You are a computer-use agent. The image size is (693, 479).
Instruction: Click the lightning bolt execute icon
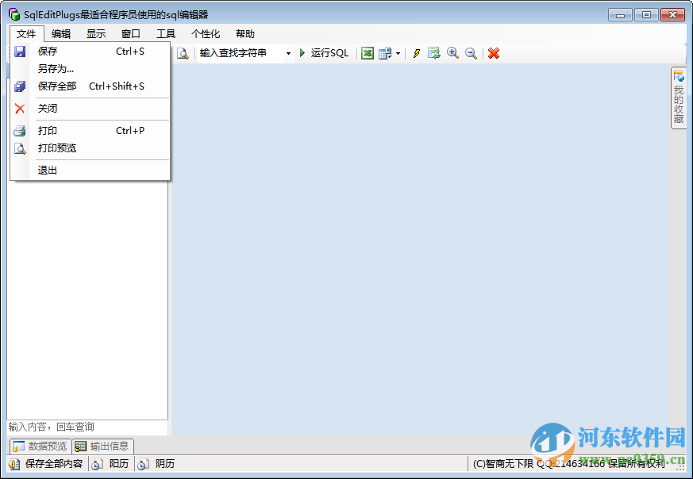[x=416, y=53]
